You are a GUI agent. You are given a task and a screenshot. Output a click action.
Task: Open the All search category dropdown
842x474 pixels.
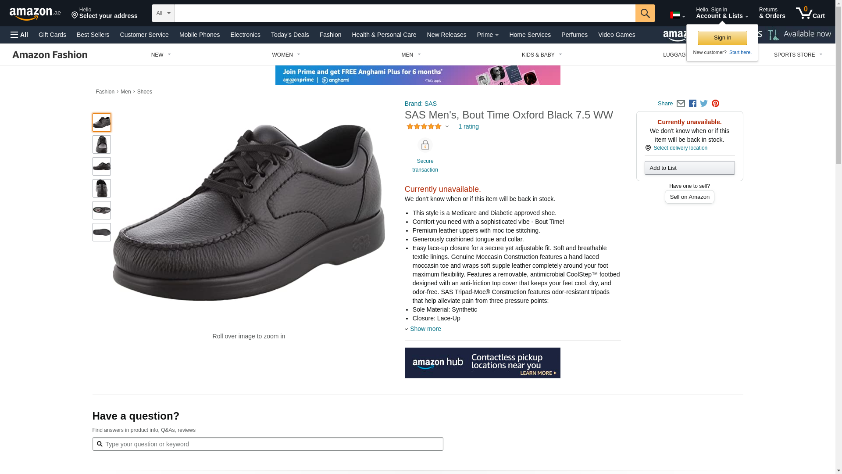[163, 13]
